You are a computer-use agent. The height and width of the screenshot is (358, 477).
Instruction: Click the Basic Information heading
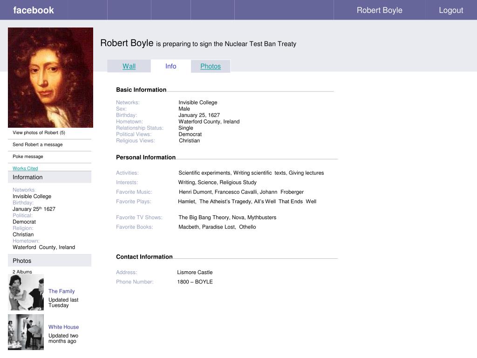click(141, 89)
